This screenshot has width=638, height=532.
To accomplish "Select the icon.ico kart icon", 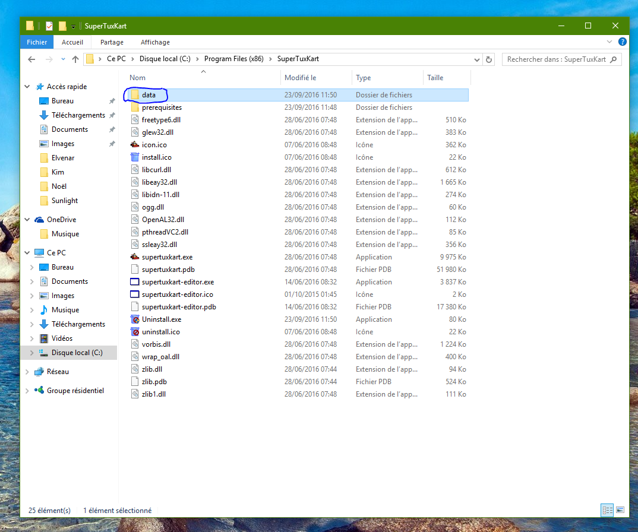I will [135, 145].
